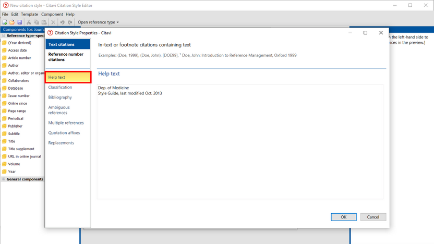
Task: Click the Cancel button
Action: point(373,217)
